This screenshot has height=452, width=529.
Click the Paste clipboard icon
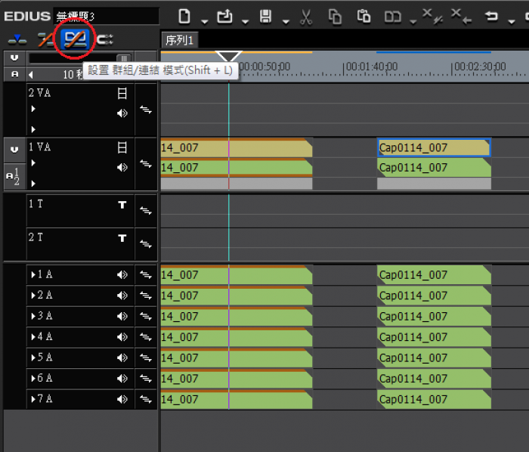[363, 16]
